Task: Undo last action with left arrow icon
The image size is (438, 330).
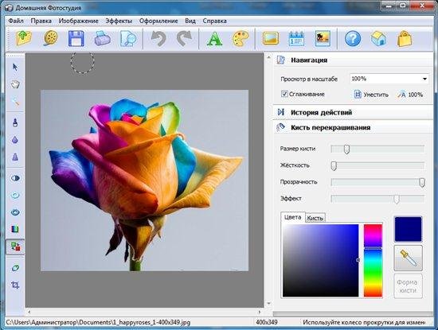Action: [158, 38]
